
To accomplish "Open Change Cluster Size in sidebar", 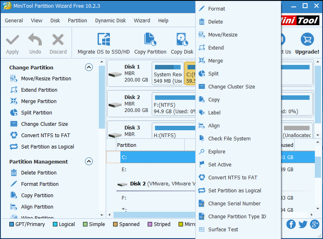I will tap(39, 124).
